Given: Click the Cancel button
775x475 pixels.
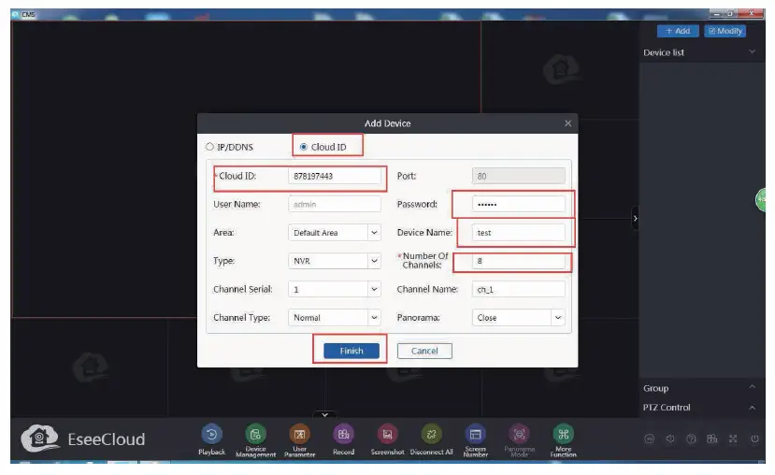Looking at the screenshot, I should pyautogui.click(x=424, y=351).
